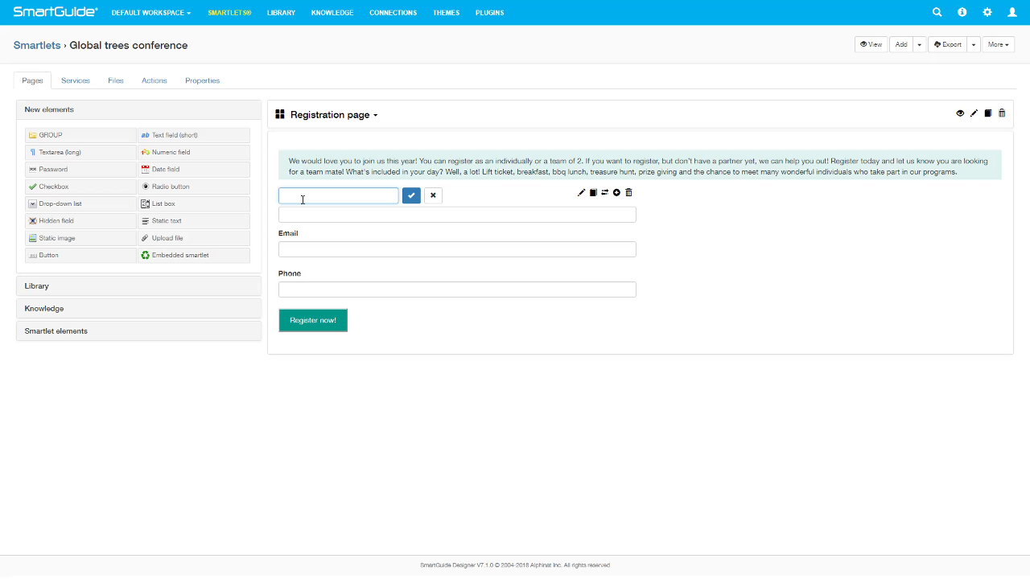
Task: Duplicate the field using copy icon
Action: (x=593, y=192)
